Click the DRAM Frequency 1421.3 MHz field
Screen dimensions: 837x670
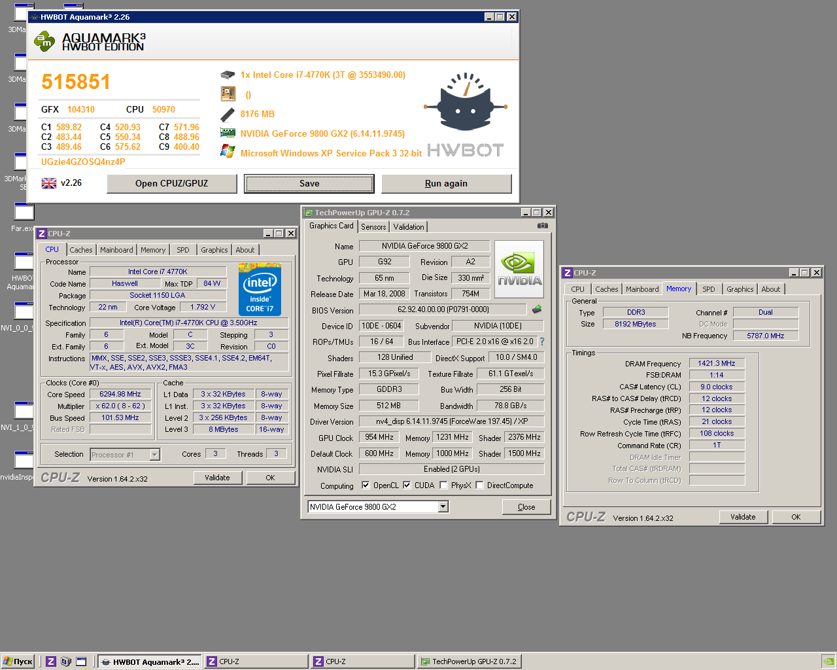click(x=717, y=363)
